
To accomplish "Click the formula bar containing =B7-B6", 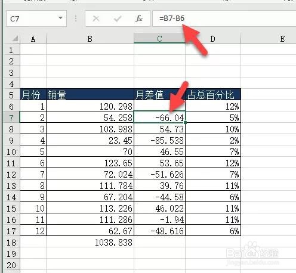I will [224, 18].
